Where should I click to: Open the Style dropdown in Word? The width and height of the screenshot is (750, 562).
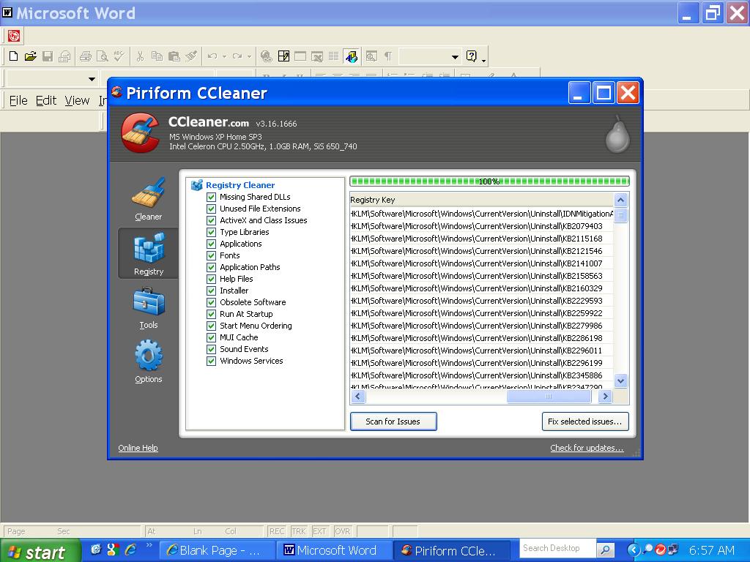[92, 79]
